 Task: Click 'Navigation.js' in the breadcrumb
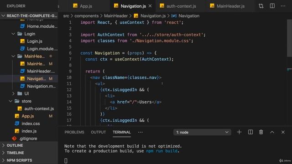[x=153, y=16]
